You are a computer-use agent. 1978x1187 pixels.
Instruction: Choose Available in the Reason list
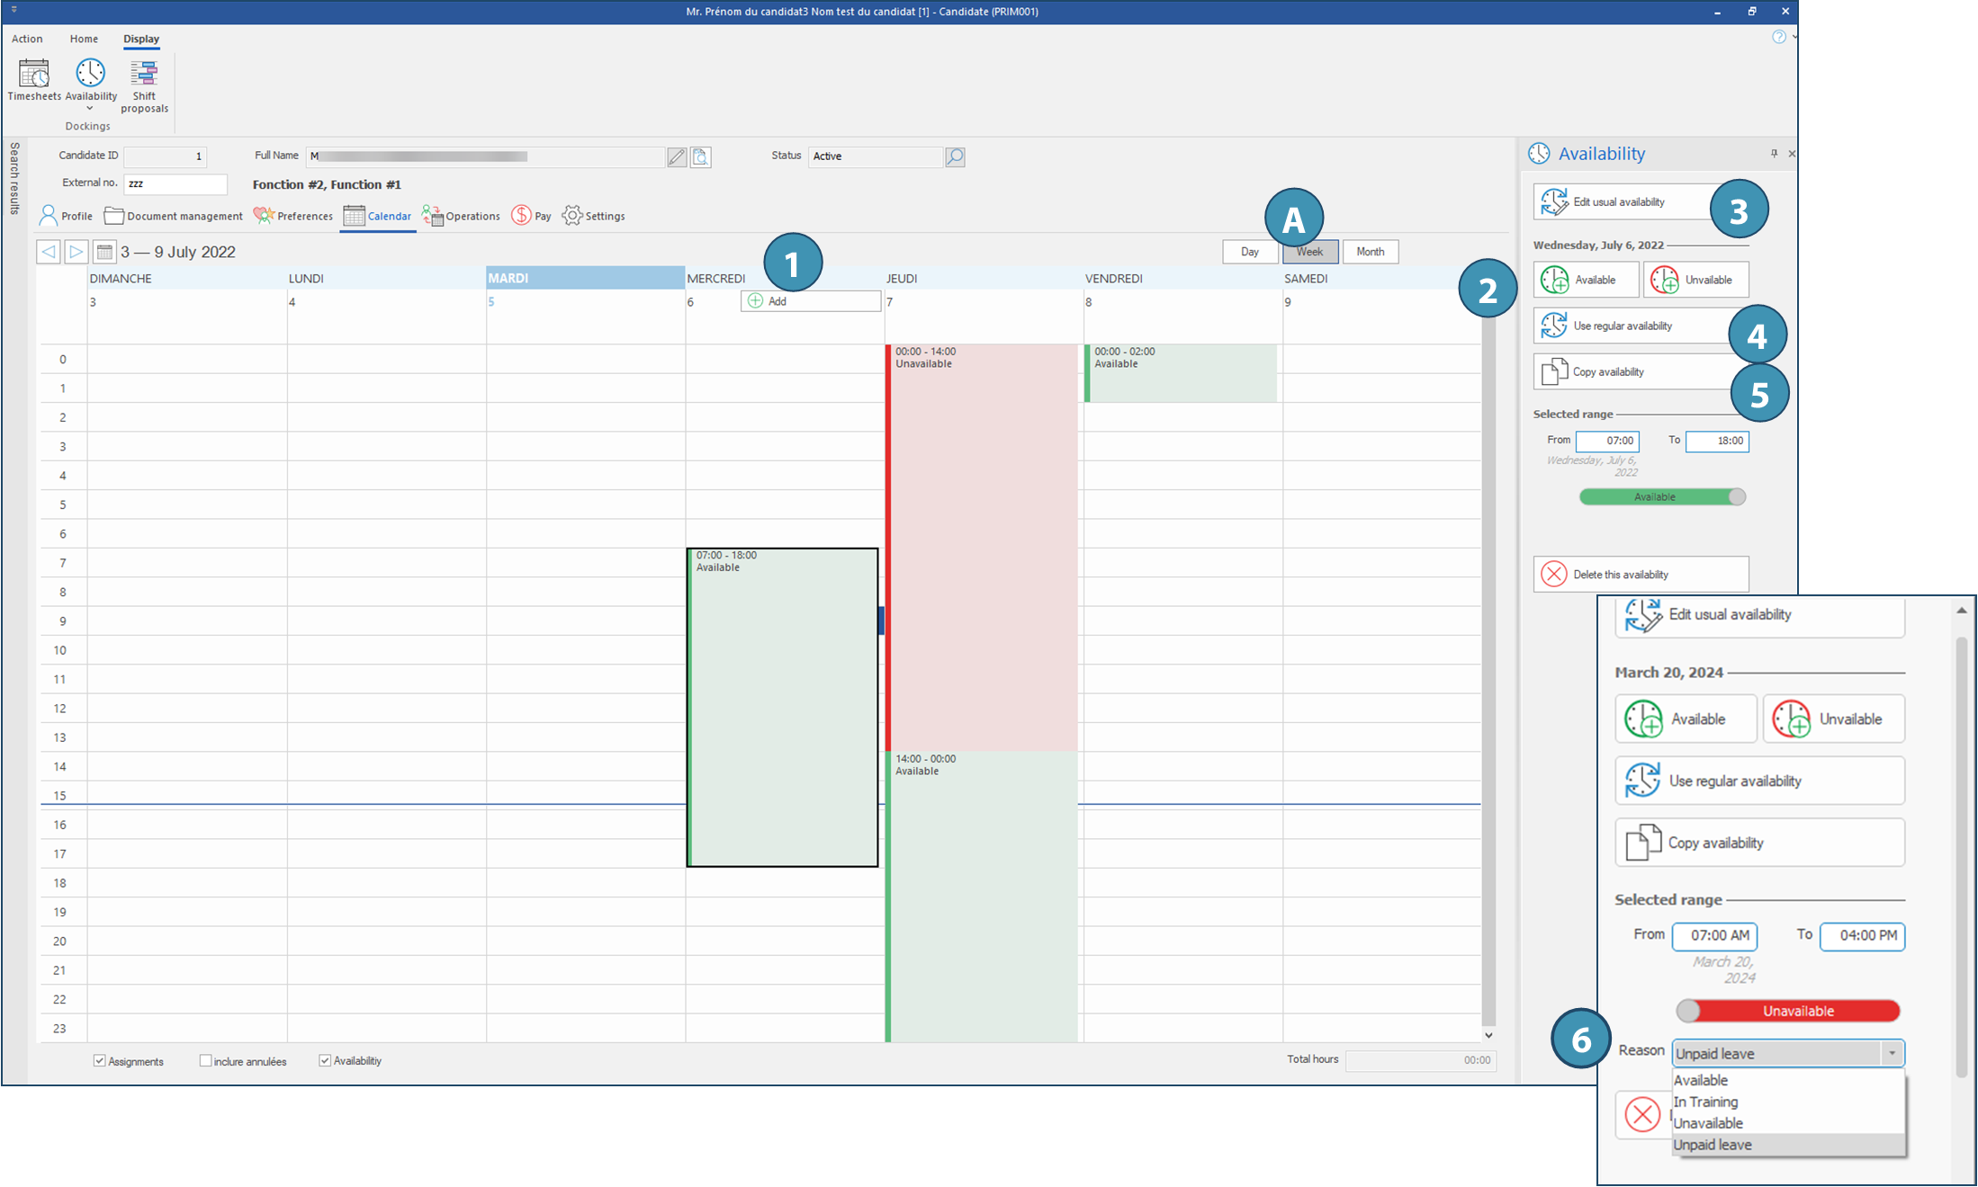[1788, 1080]
